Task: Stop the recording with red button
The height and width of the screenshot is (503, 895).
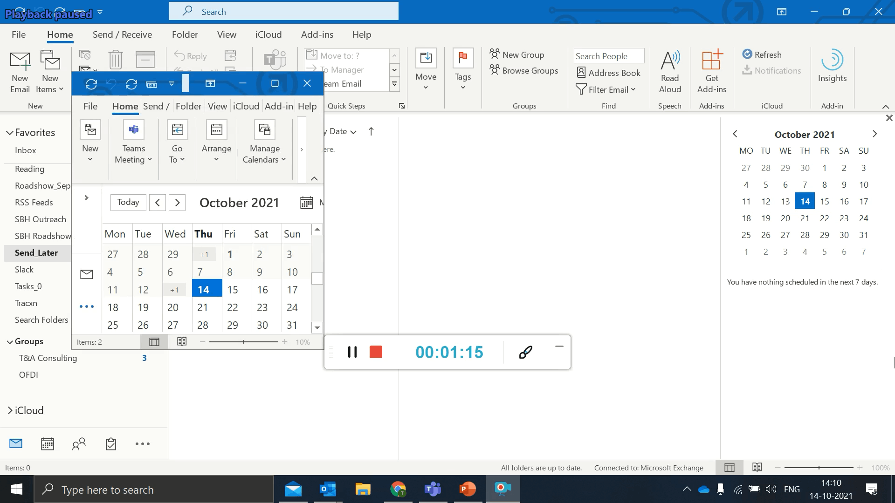Action: pyautogui.click(x=376, y=352)
